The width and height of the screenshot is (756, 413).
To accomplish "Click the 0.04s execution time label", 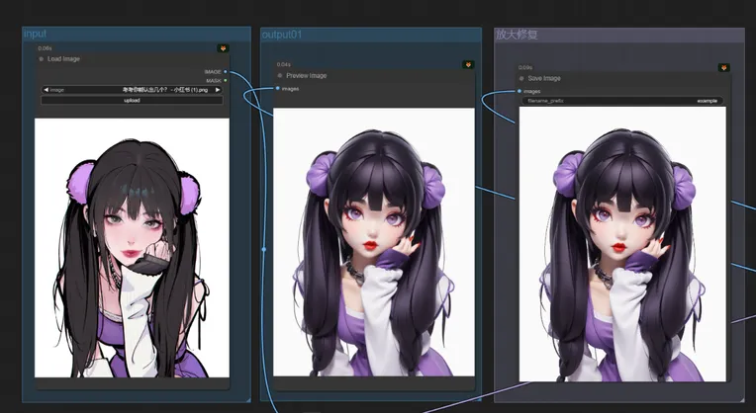I will coord(283,64).
